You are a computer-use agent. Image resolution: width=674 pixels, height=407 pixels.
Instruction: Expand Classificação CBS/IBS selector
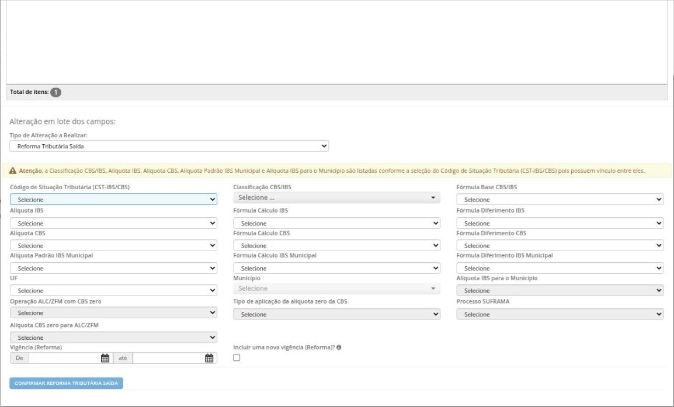(x=336, y=198)
